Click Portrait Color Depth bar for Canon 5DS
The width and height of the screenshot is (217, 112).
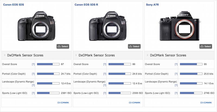tap(48, 74)
